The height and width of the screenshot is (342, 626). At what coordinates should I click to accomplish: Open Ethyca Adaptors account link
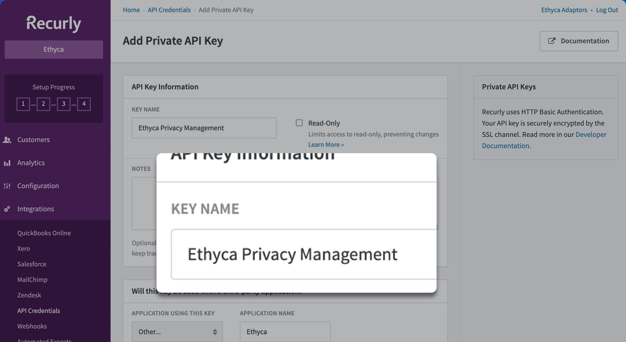tap(564, 10)
